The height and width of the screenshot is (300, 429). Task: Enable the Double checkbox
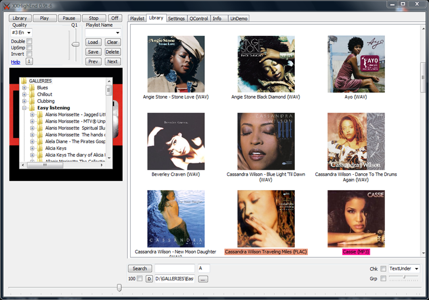click(x=29, y=41)
